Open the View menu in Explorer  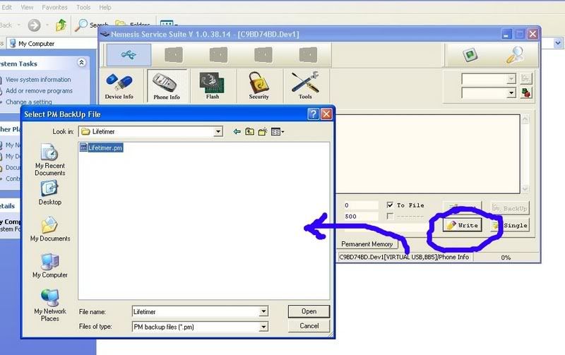27,7
